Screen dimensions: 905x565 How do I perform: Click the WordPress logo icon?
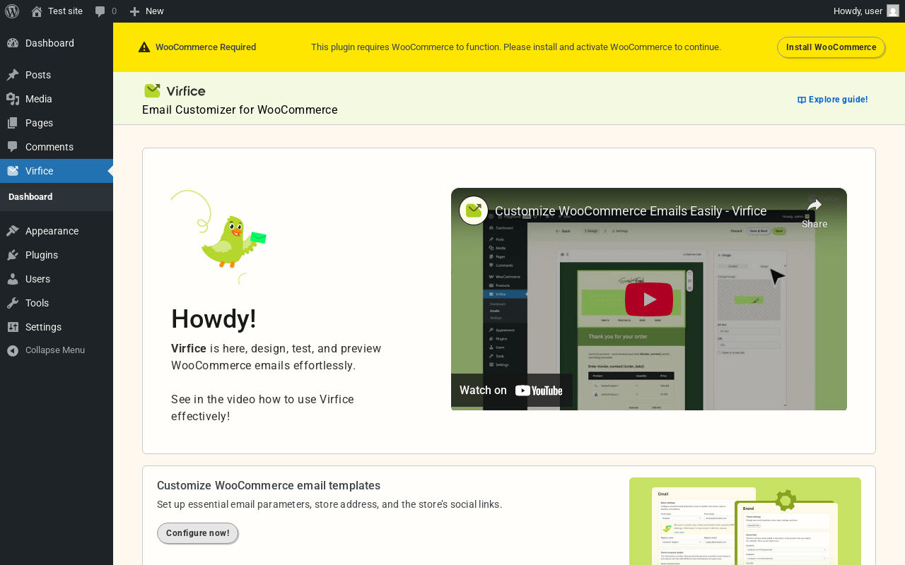click(12, 11)
